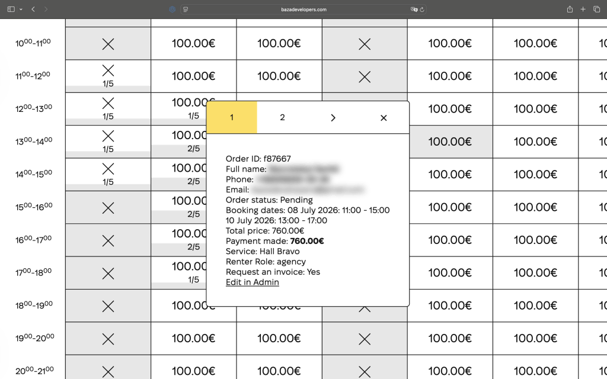Click the Service: Hall Bravo line
Image resolution: width=607 pixels, height=379 pixels.
263,251
